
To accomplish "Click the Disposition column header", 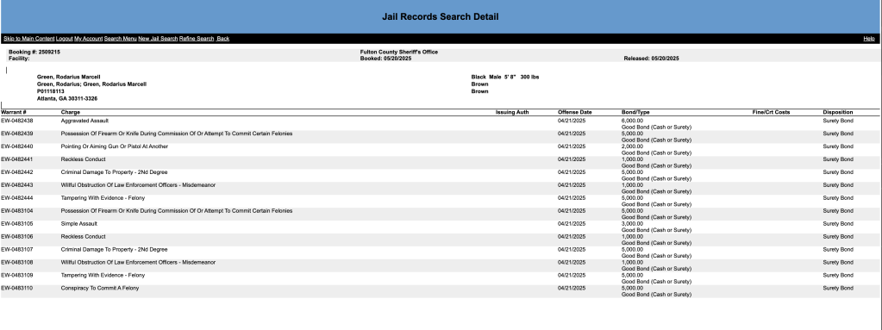I will pyautogui.click(x=837, y=112).
